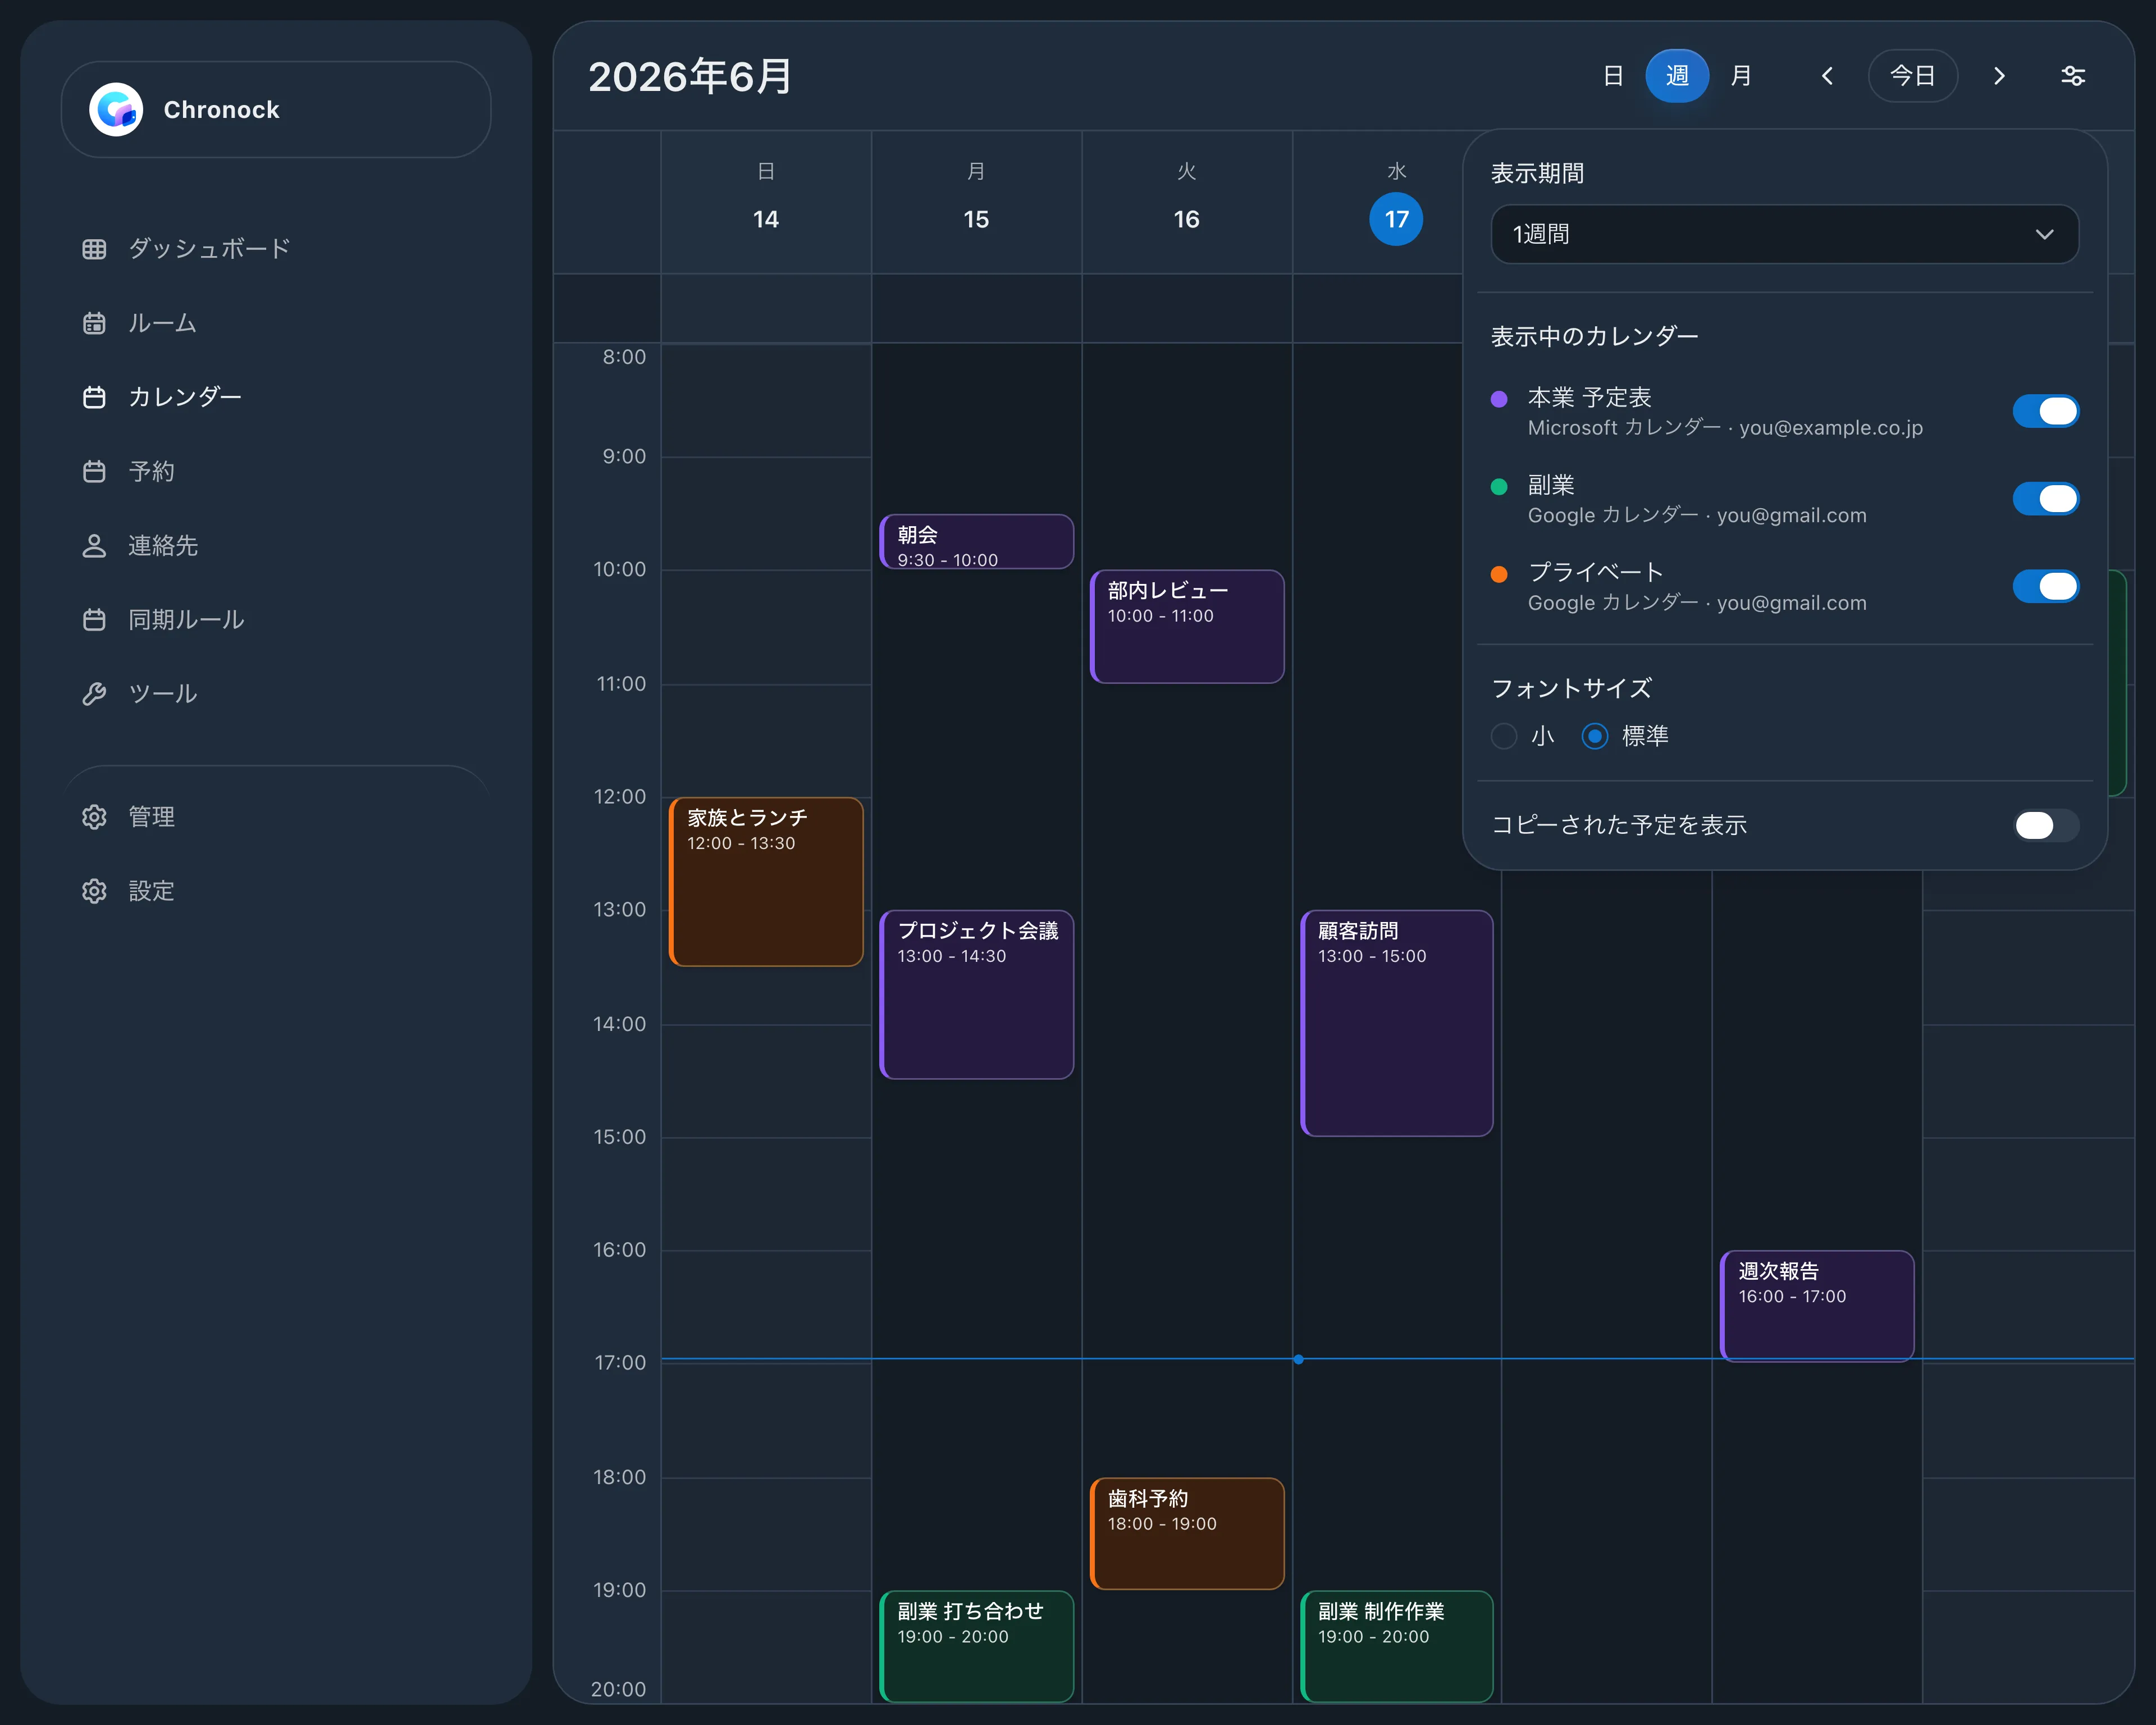Open the 顧客訪問 event
This screenshot has width=2156, height=1725.
coord(1396,1023)
